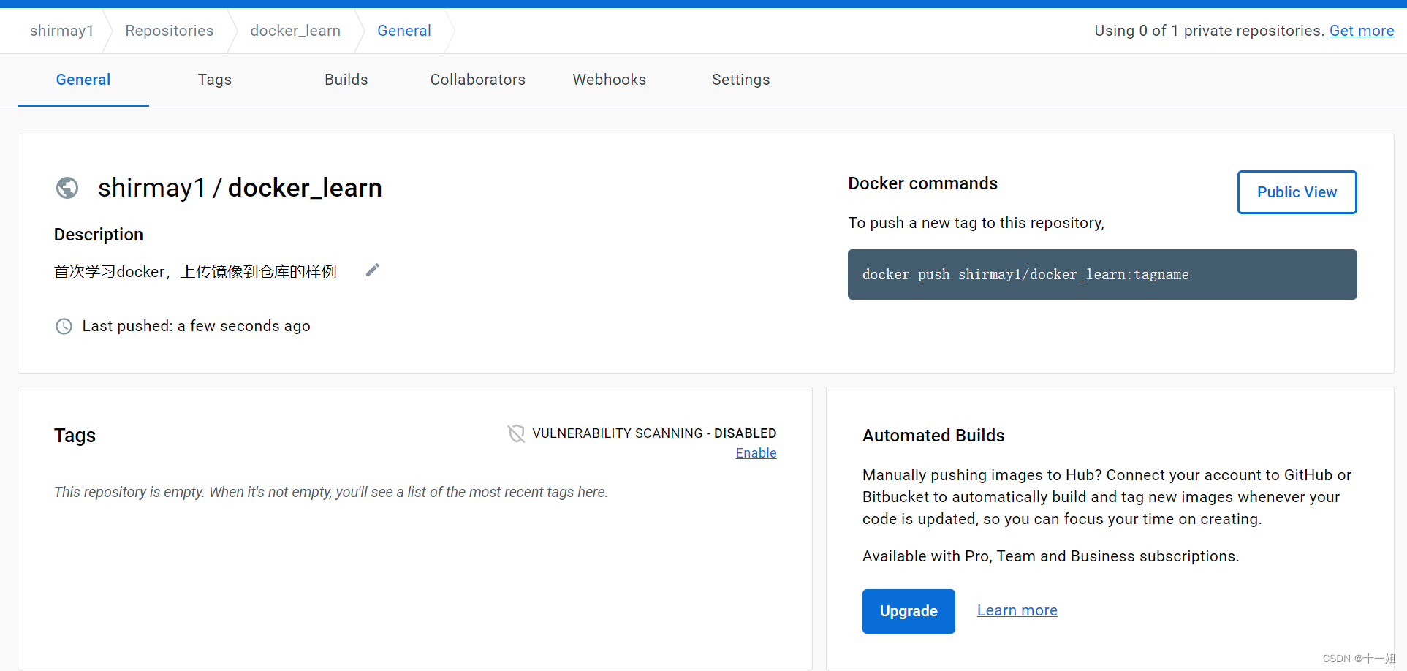Click the Public View button

tap(1297, 192)
